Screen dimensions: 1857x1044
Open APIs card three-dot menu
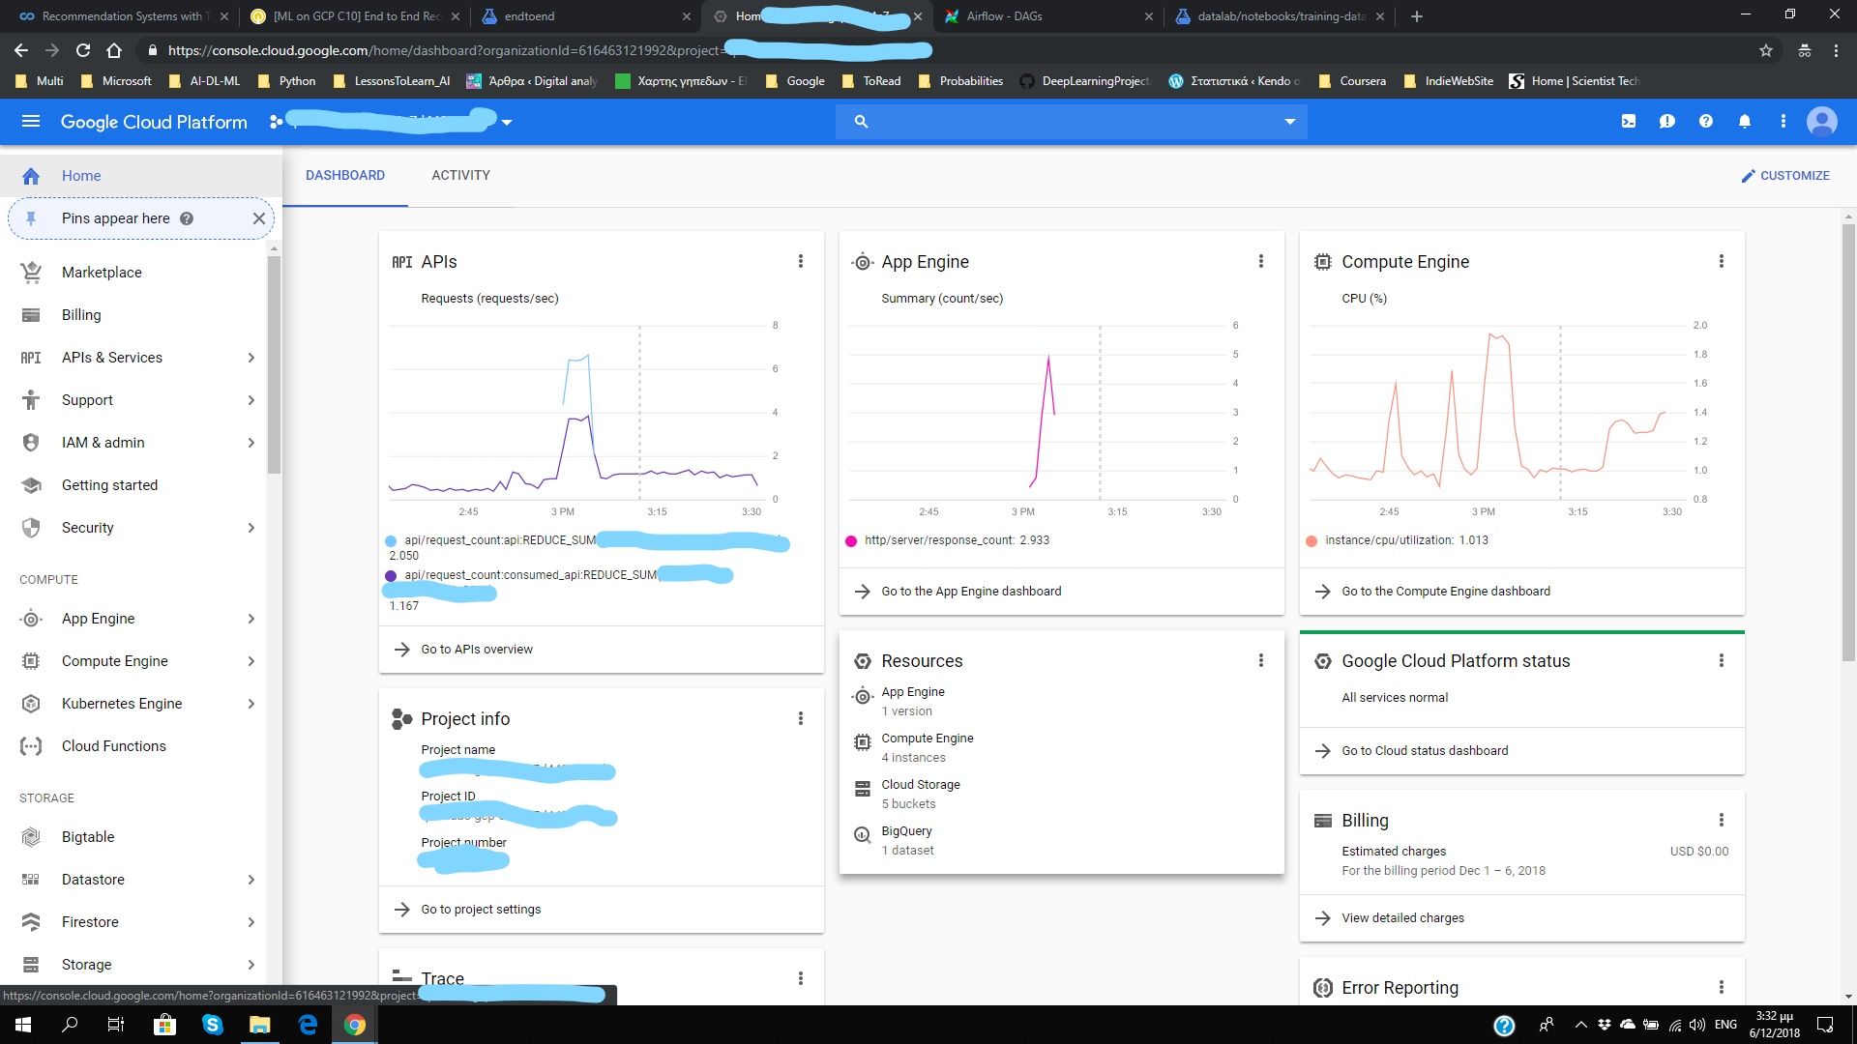(x=800, y=261)
